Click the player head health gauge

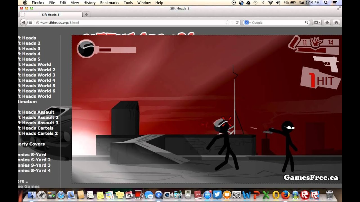pyautogui.click(x=86, y=49)
